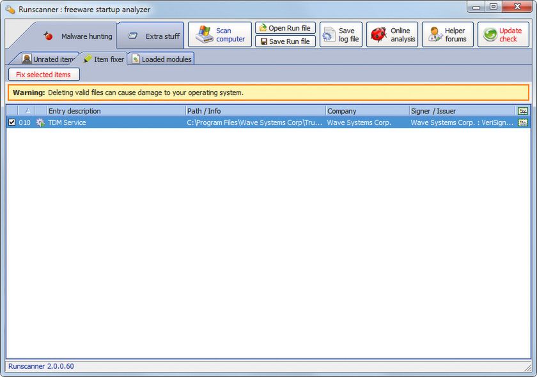Viewport: 537px width, 377px height.
Task: Click the folder icon on Open Run file
Action: (x=263, y=27)
